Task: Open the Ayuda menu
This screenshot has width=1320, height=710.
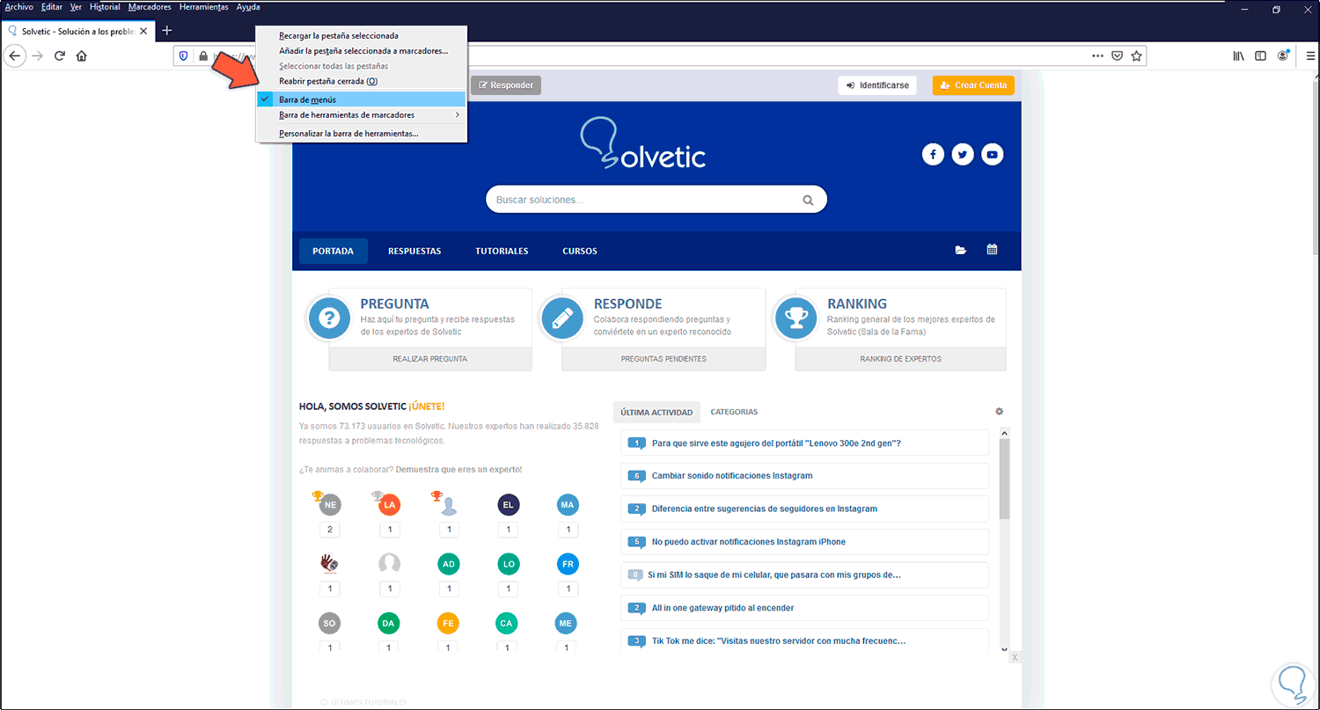Action: coord(248,7)
